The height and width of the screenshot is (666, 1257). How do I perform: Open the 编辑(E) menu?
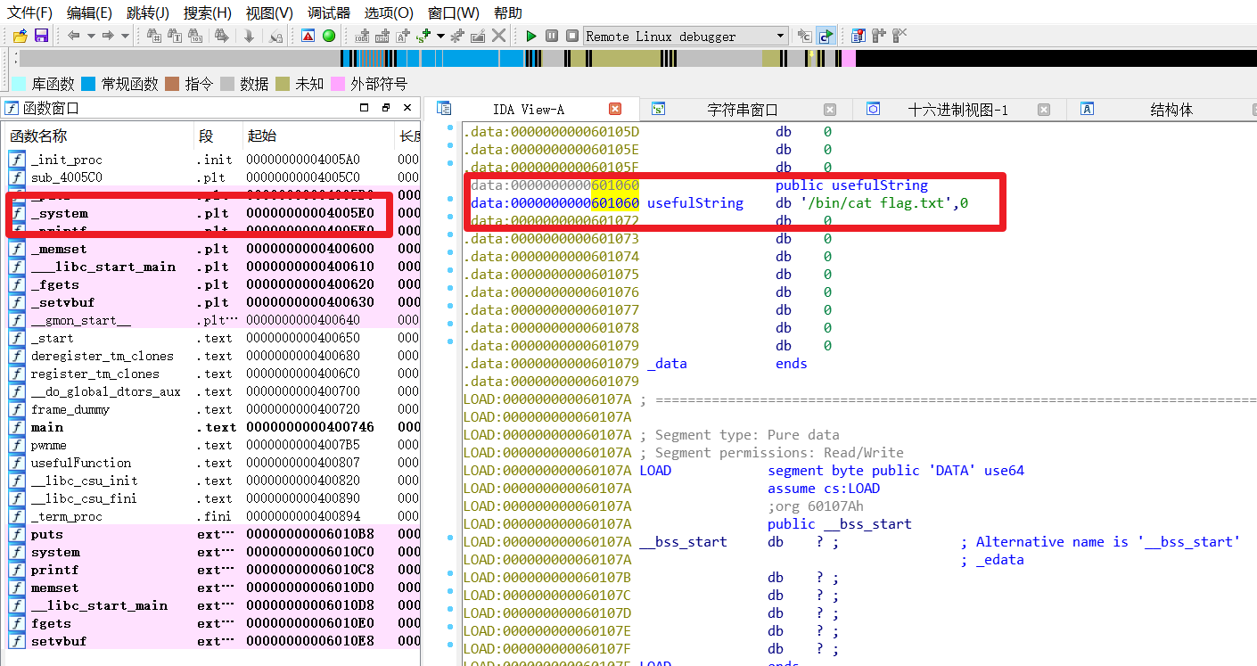tap(89, 12)
